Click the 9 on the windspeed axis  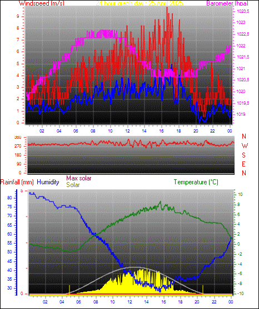[18, 17]
